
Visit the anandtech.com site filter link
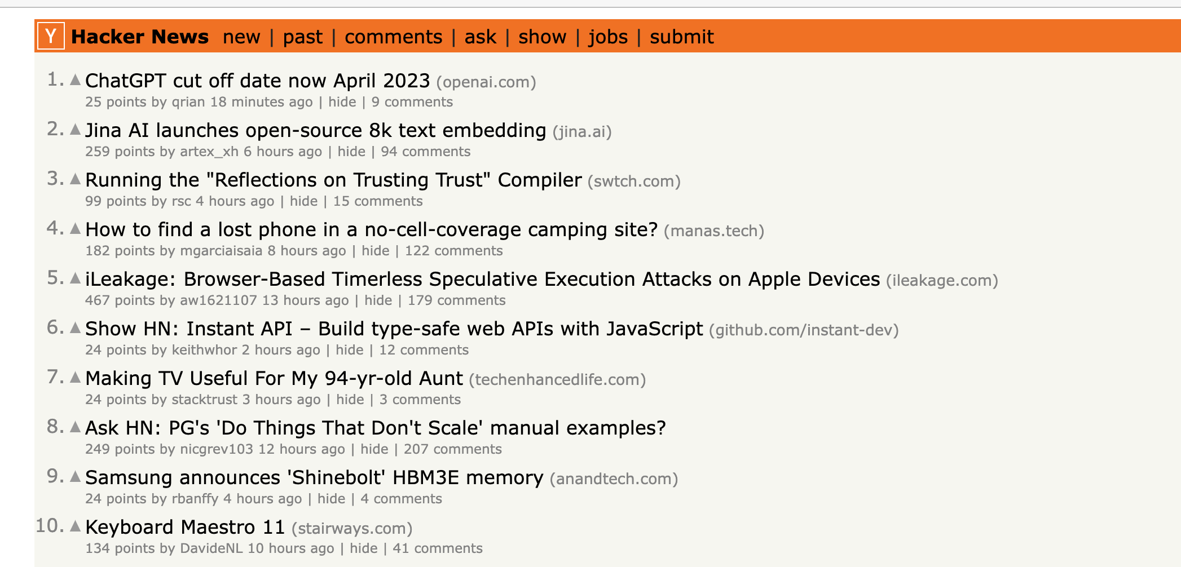(614, 479)
